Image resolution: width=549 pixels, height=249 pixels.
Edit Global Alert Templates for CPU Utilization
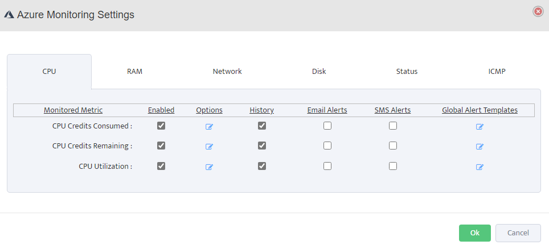tap(480, 167)
